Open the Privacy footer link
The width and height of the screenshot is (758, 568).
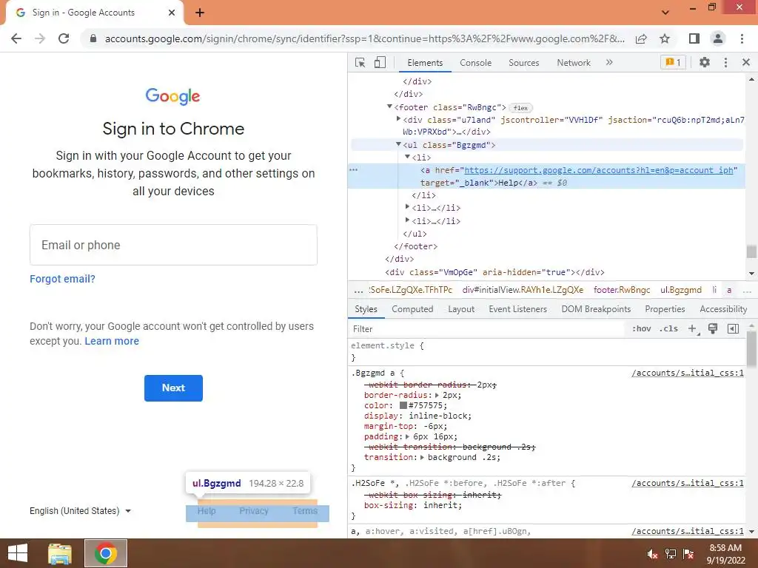tap(254, 510)
